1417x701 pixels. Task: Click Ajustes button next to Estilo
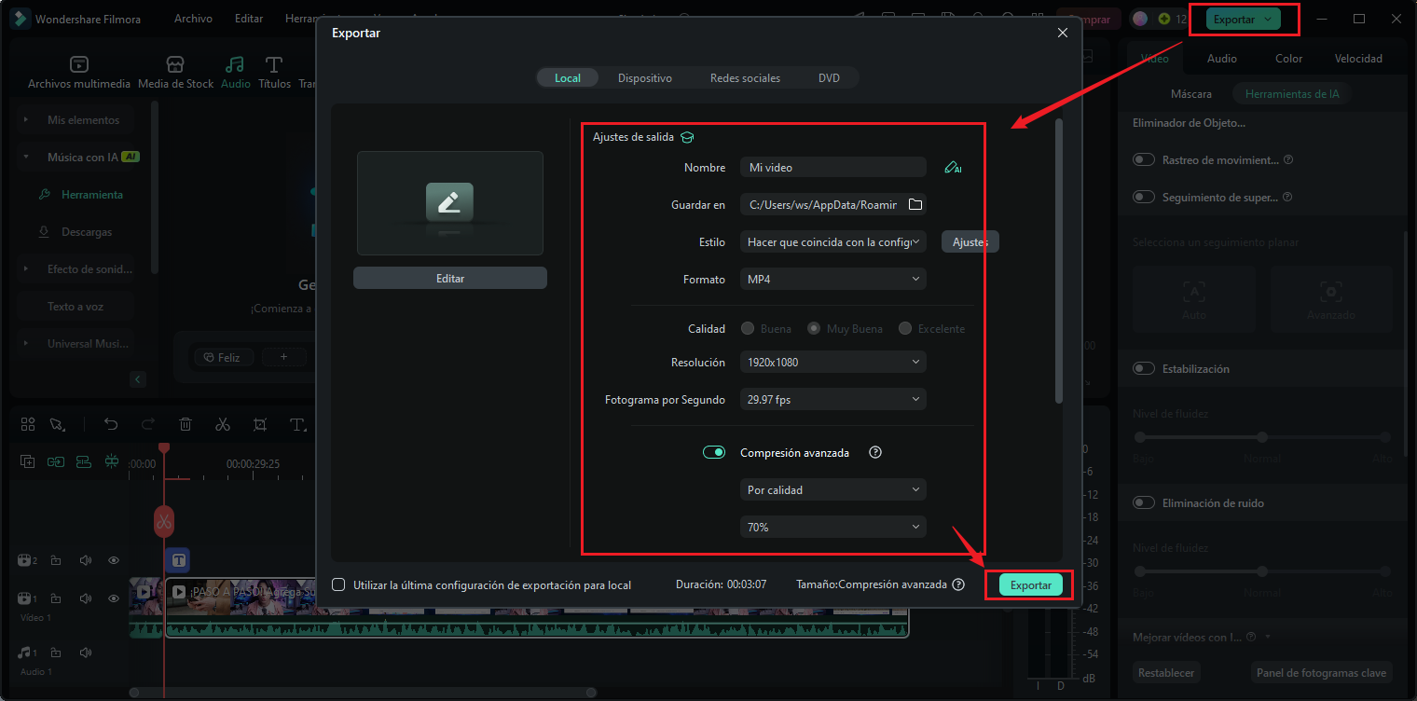(970, 241)
